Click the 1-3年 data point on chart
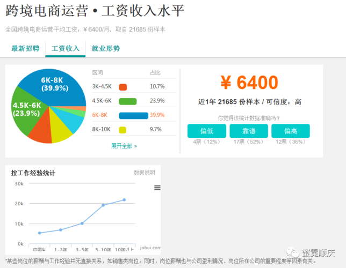 coord(61,230)
